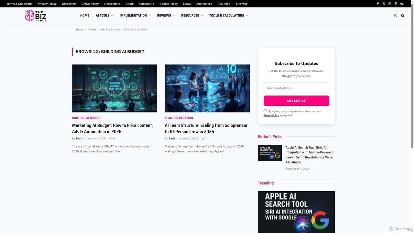Viewport: 414px width, 233px height.
Task: Click the Subscribe button
Action: tap(296, 101)
